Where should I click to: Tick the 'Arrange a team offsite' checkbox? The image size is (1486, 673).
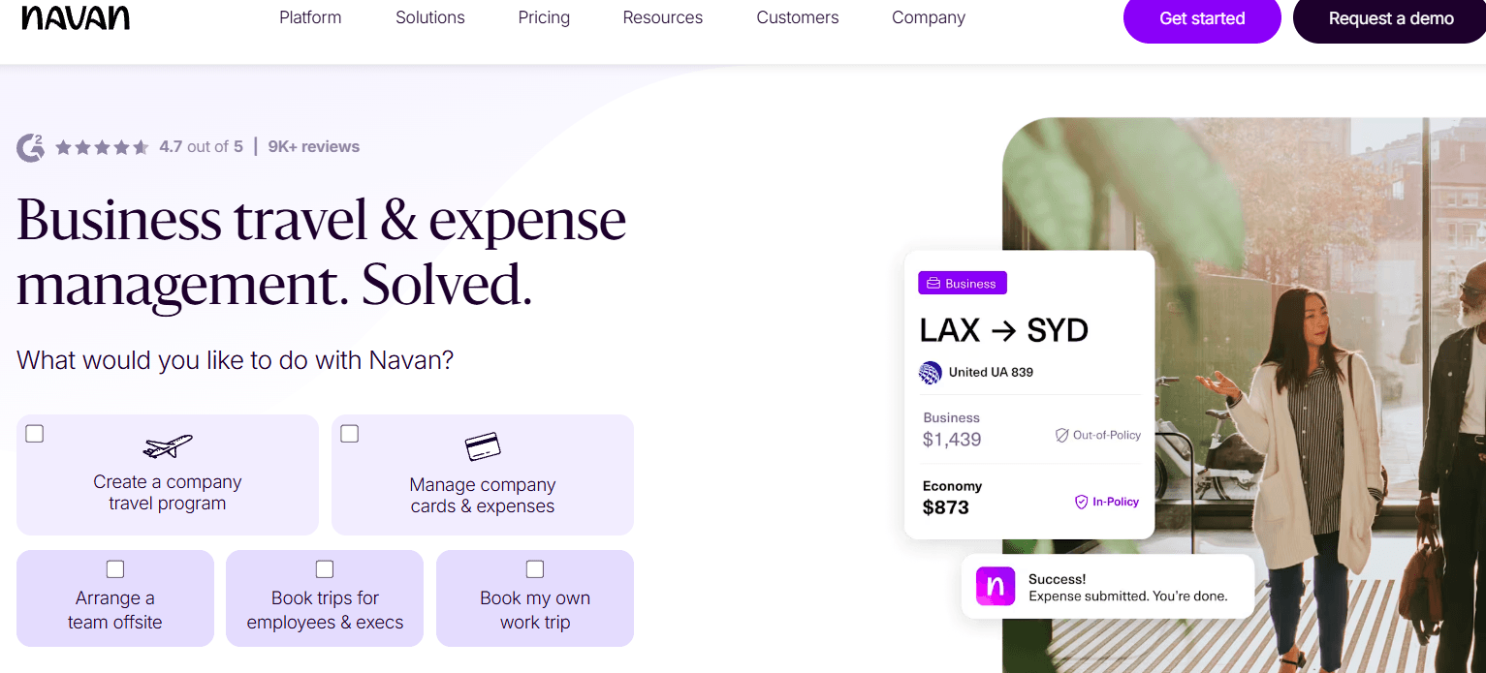click(115, 568)
